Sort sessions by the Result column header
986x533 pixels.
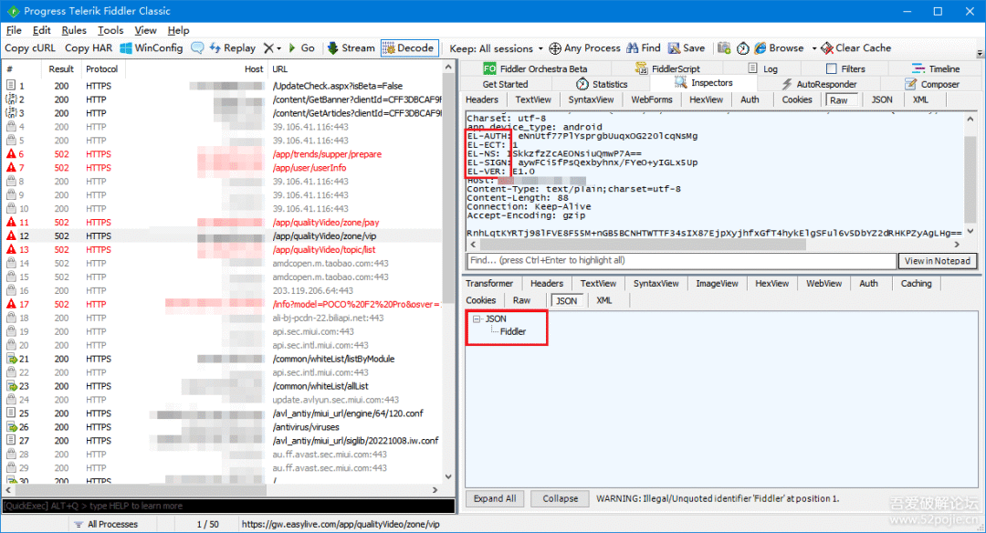coord(61,69)
